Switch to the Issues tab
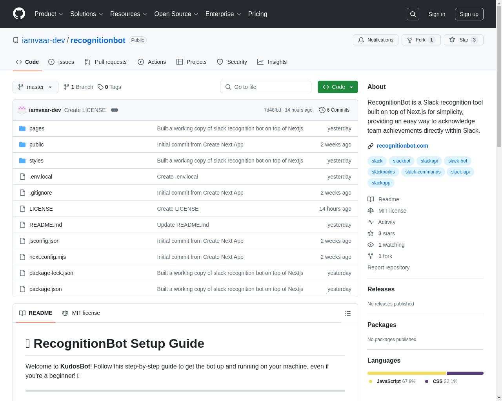The image size is (502, 401). click(61, 62)
